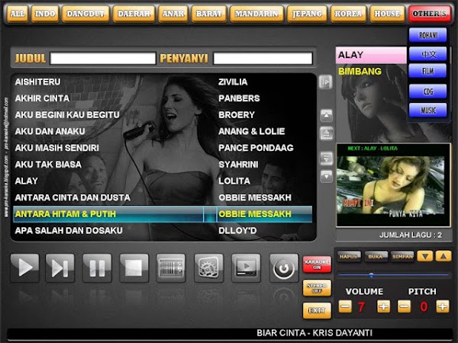Click the round power icon

pos(284,268)
